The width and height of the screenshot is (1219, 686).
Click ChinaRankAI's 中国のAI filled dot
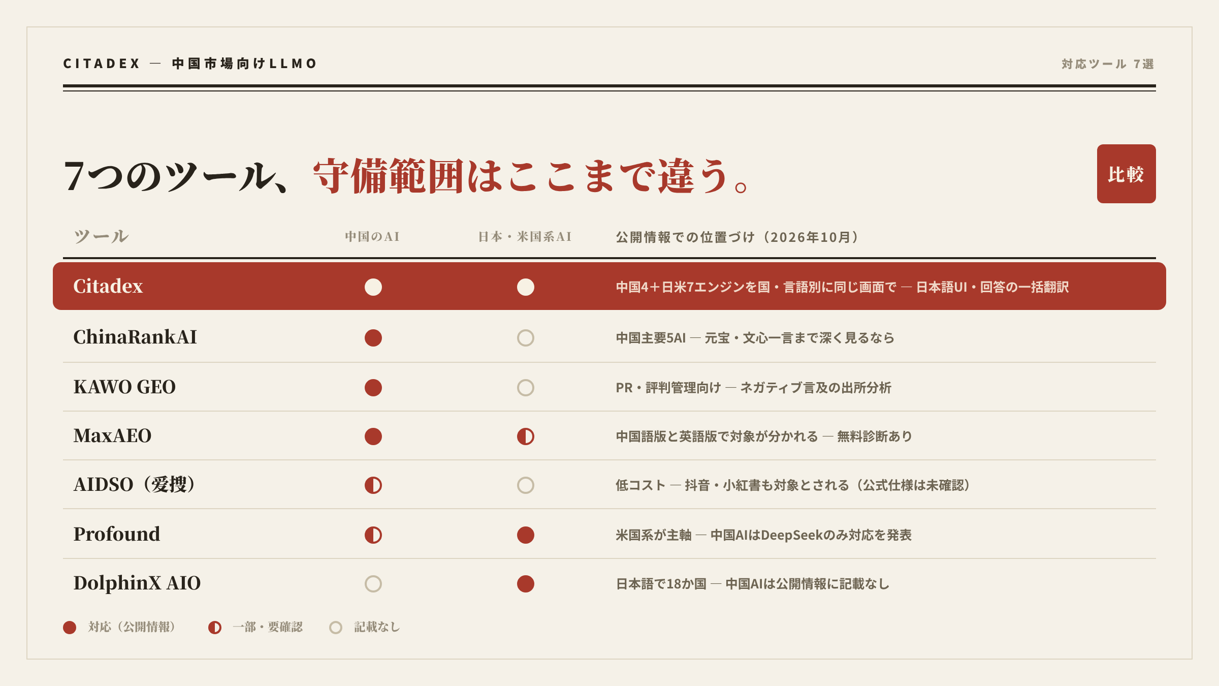373,338
